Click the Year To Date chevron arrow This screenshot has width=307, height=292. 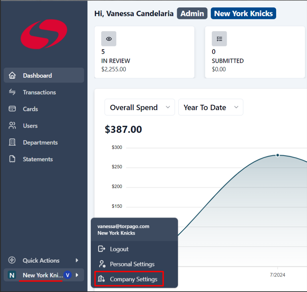236,107
